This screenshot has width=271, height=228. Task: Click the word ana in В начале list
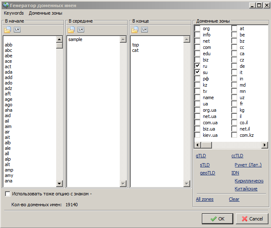8,181
